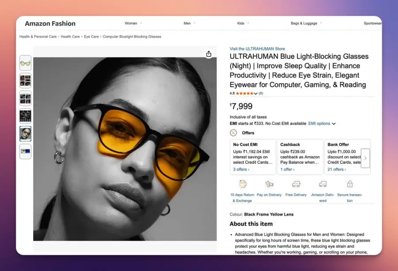The height and width of the screenshot is (271, 398).
Task: Open Health Care breadcrumb
Action: [70, 37]
